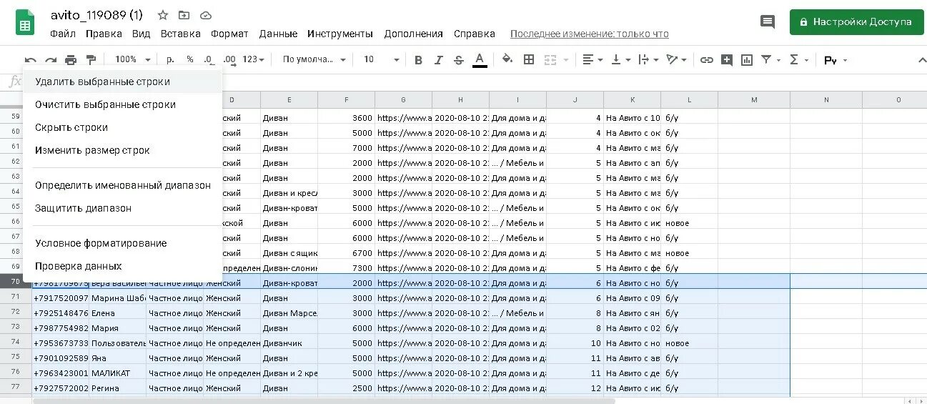Star the avito_119089 document
This screenshot has width=927, height=404.
(x=163, y=15)
